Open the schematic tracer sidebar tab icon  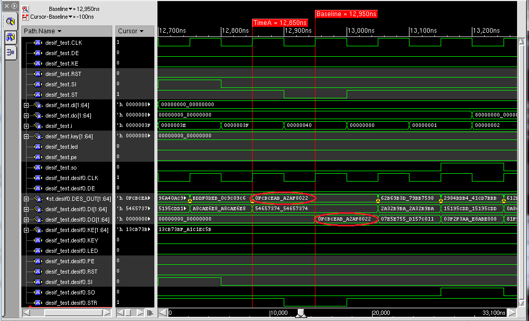click(x=10, y=53)
